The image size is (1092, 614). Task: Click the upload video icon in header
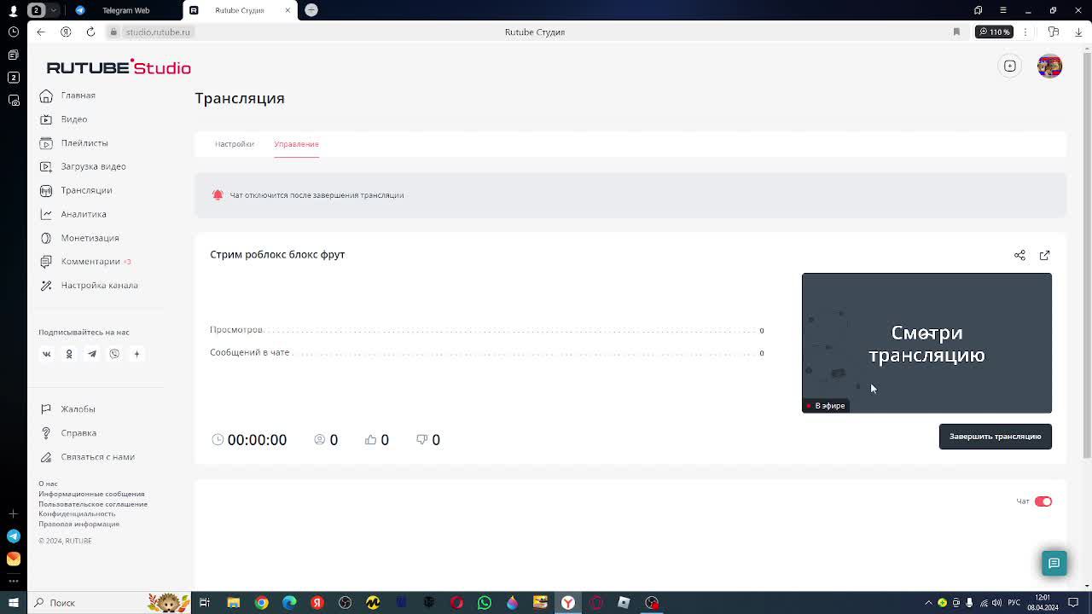[x=1009, y=66]
